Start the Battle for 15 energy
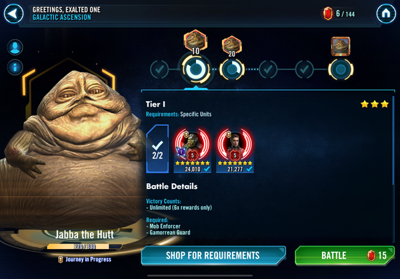Screen dimensions: 400x279 [x=345, y=256]
